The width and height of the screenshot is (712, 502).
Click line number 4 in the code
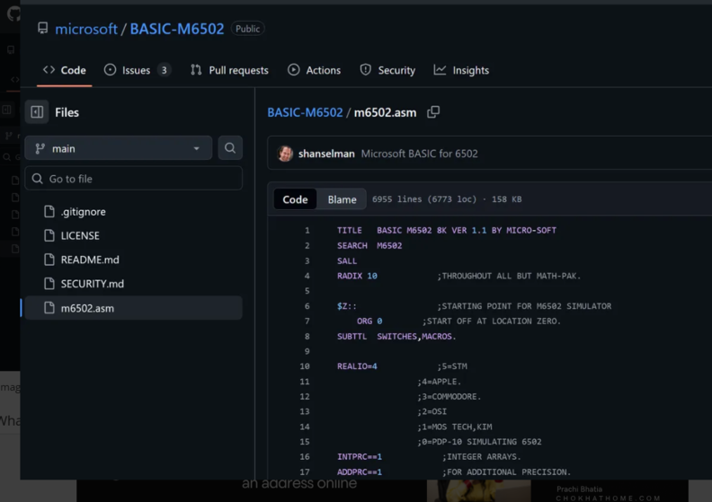[x=307, y=276]
